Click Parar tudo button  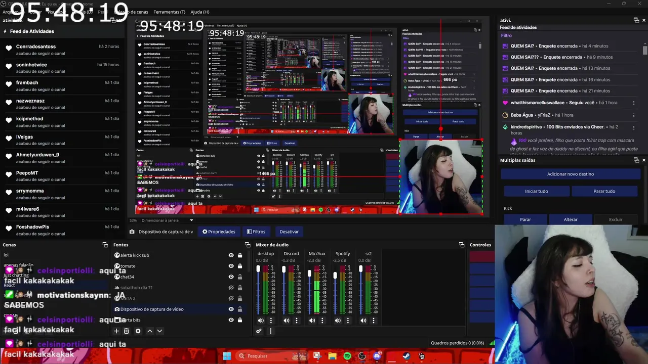tap(604, 191)
